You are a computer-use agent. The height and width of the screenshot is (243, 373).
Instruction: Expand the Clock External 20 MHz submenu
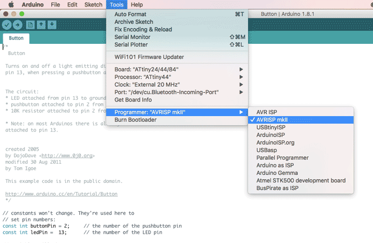pos(177,85)
